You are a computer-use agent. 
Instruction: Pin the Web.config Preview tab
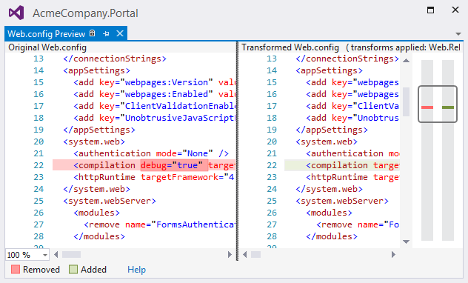(106, 34)
